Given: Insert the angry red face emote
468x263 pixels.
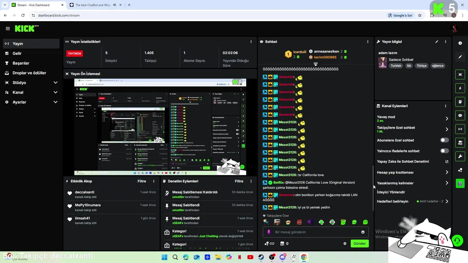Looking at the screenshot, I should [299, 222].
